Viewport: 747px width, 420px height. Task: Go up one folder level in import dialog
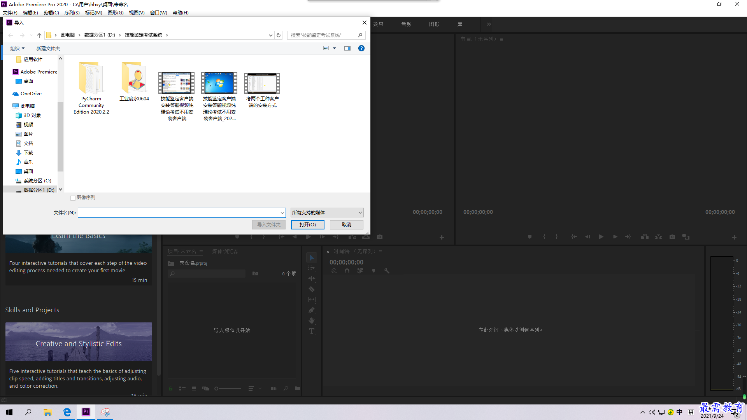39,35
